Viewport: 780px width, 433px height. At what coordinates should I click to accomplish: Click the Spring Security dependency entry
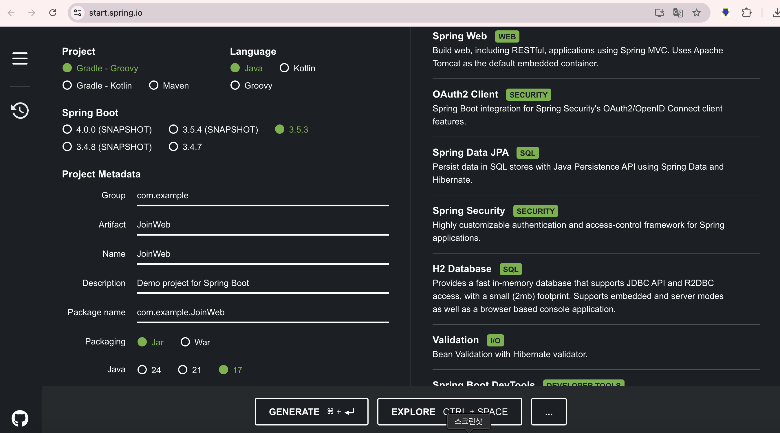point(468,211)
